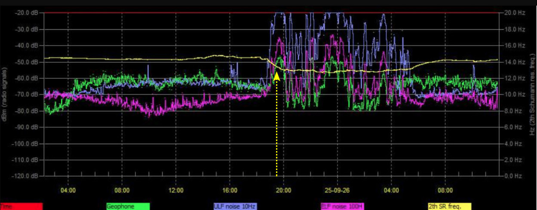Click the -80.0 dB left axis label
This screenshot has height=210, width=537.
click(27, 111)
